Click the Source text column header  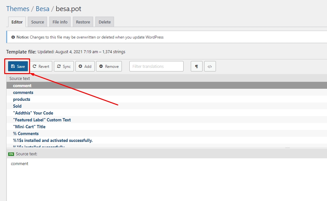(20, 78)
